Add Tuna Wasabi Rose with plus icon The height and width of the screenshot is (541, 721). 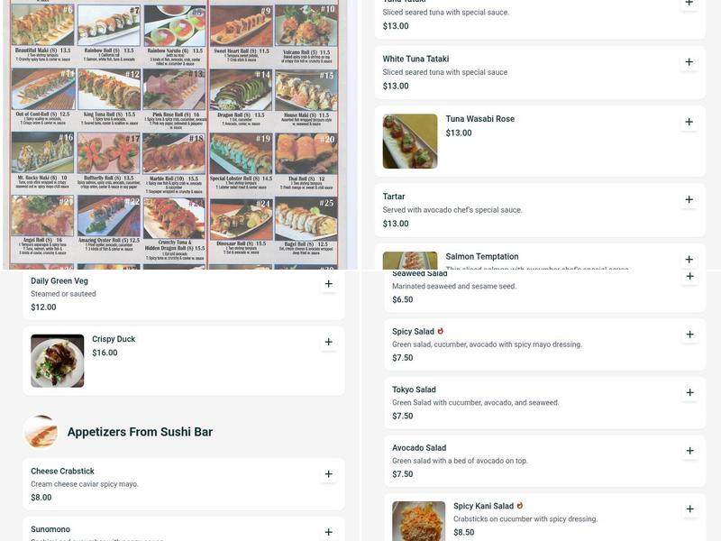(x=689, y=122)
